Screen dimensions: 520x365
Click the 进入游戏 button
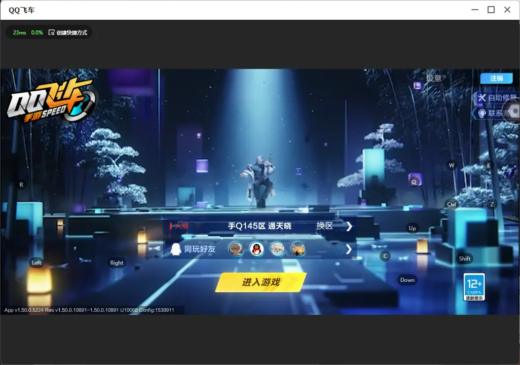[x=261, y=282]
